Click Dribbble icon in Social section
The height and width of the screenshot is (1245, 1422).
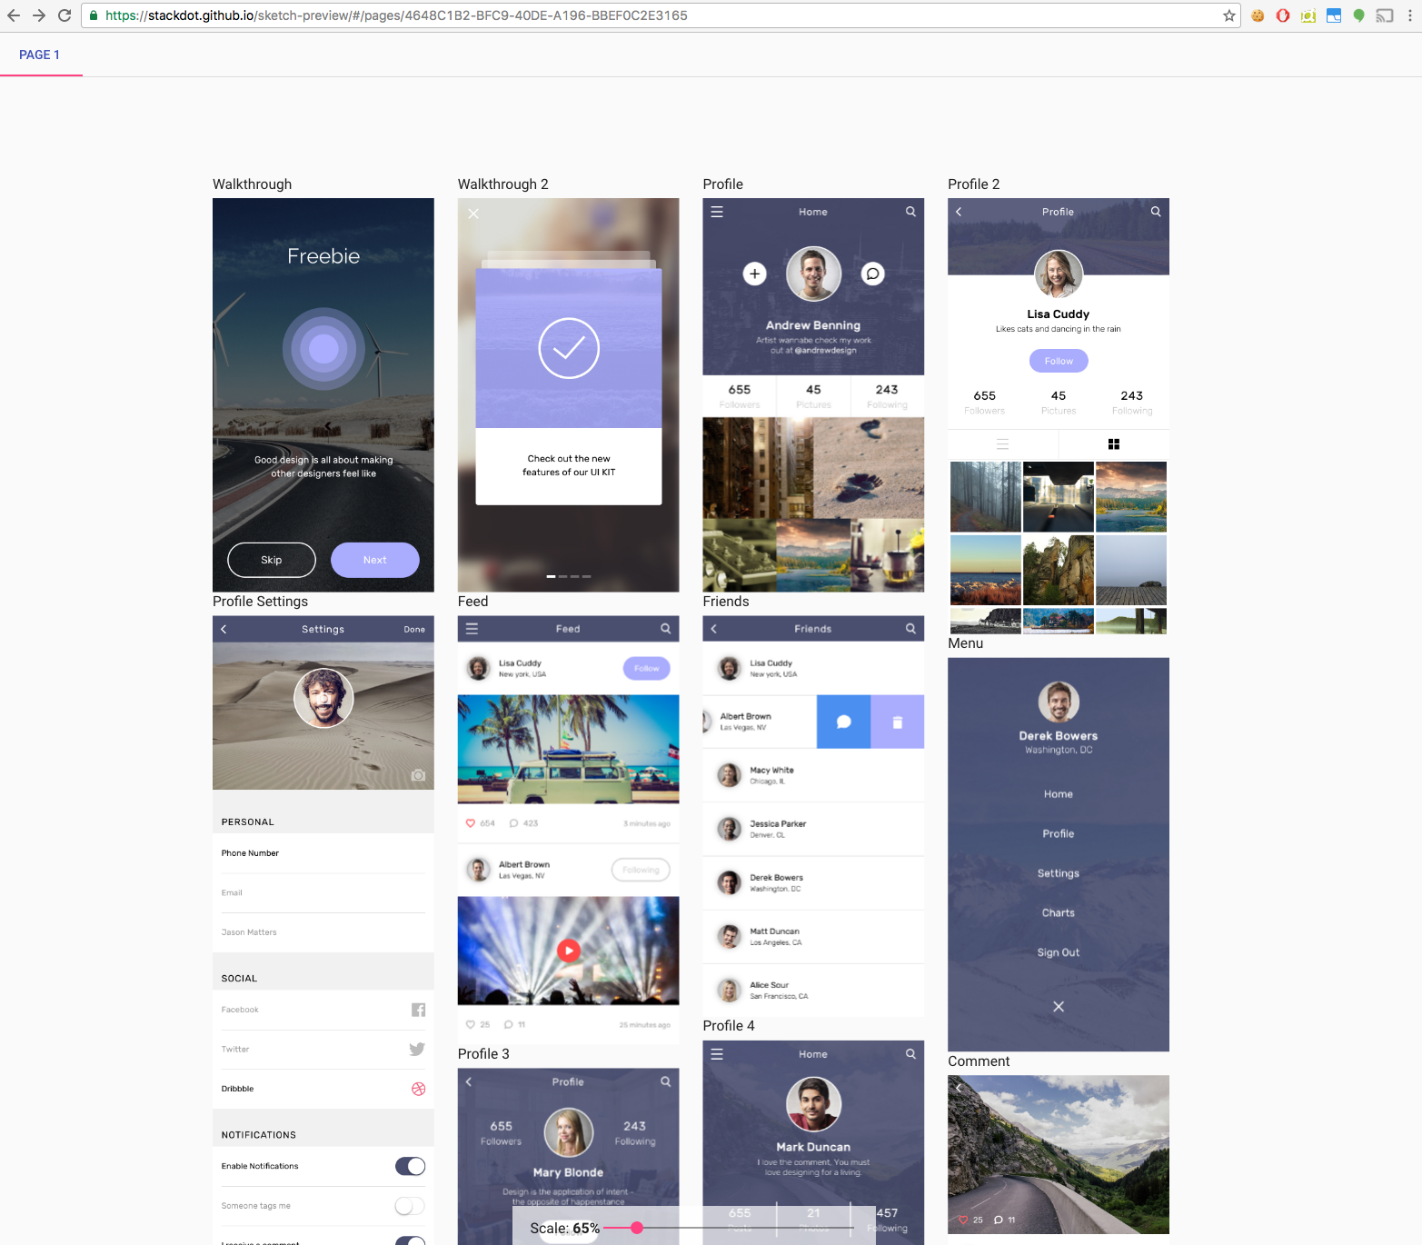[419, 1089]
